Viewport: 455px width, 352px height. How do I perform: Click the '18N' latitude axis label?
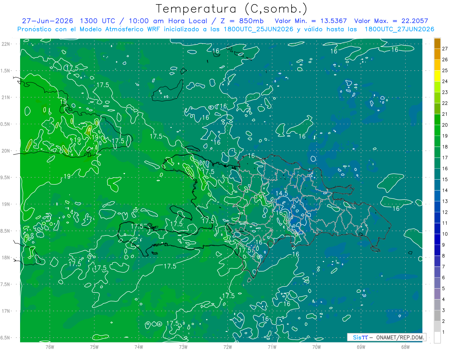pyautogui.click(x=5, y=257)
